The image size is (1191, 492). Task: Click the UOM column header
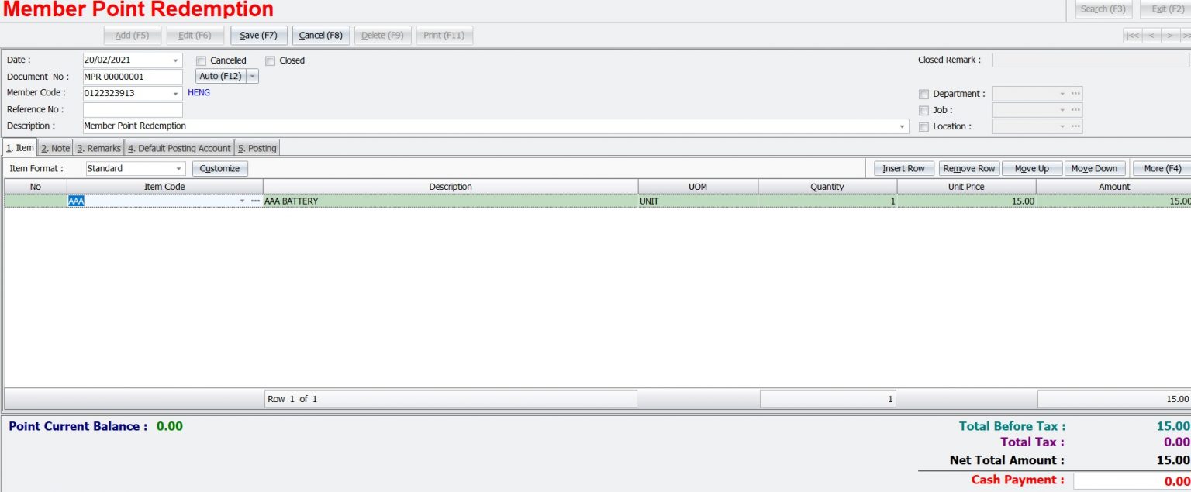pyautogui.click(x=698, y=187)
